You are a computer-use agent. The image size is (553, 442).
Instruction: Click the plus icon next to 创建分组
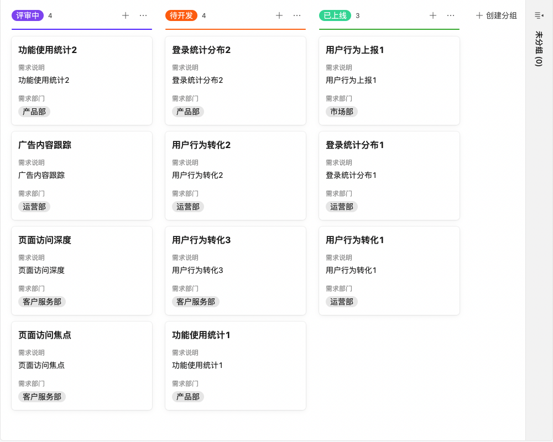click(479, 15)
